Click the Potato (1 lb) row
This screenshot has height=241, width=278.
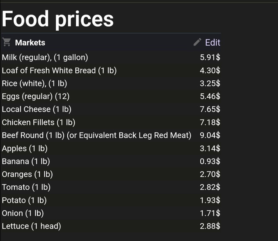click(x=111, y=200)
